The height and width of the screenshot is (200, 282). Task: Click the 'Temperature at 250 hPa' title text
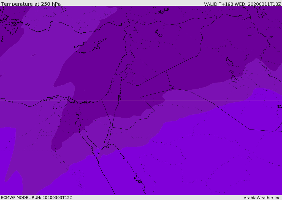(x=31, y=4)
